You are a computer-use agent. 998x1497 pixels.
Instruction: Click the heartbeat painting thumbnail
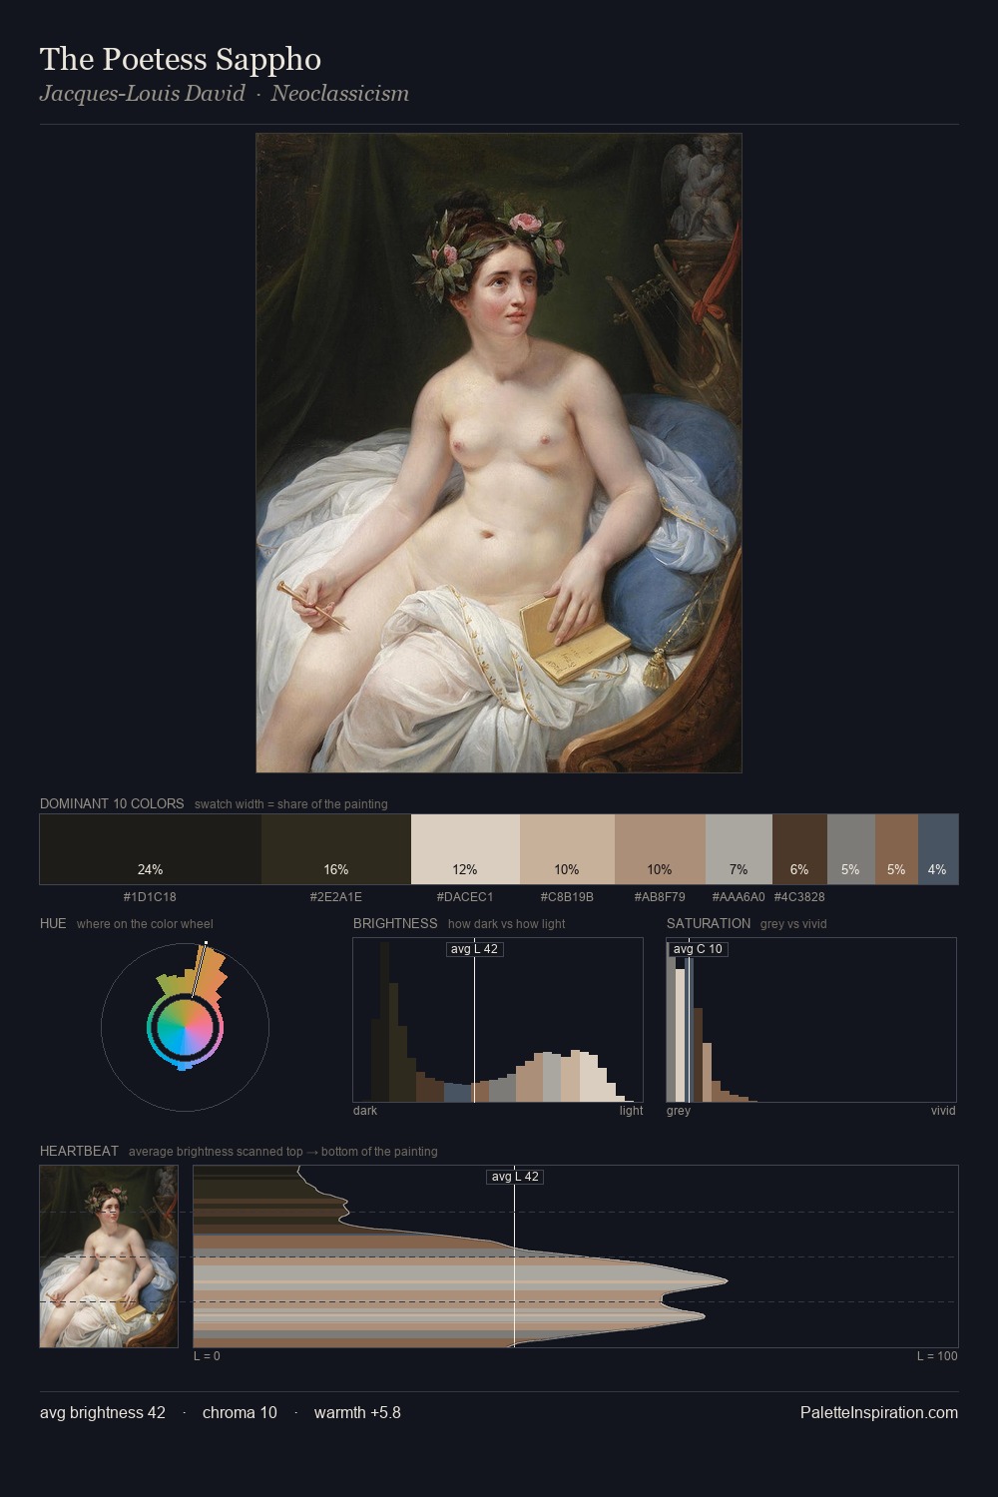(109, 1256)
